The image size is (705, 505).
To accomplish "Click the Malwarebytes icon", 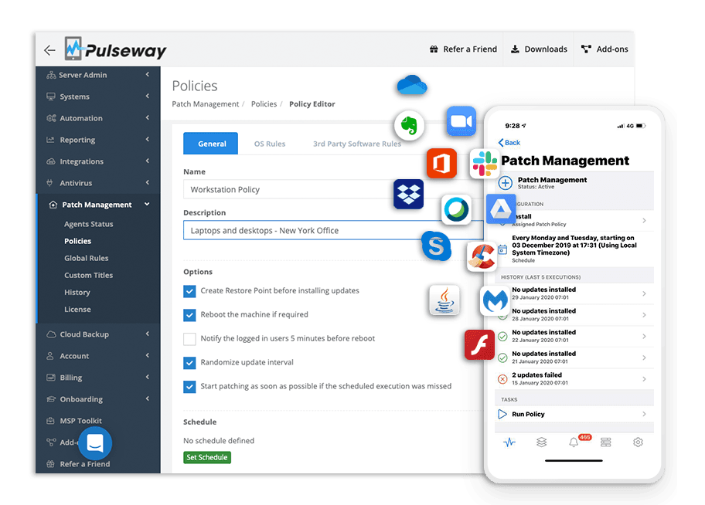I will (x=495, y=300).
